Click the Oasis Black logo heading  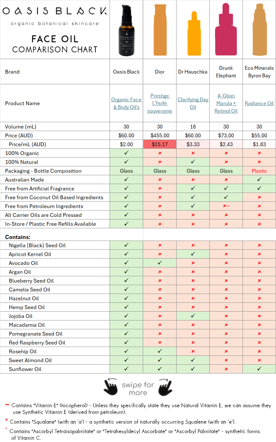(x=55, y=11)
